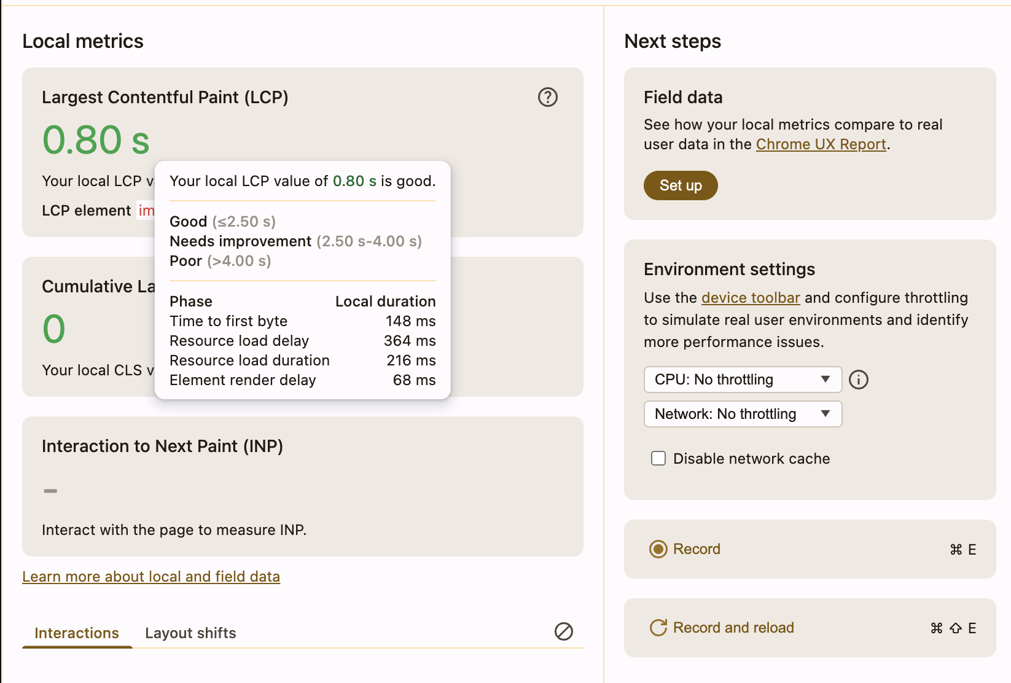
Task: Click the Record and reload arrow icon
Action: coord(658,628)
